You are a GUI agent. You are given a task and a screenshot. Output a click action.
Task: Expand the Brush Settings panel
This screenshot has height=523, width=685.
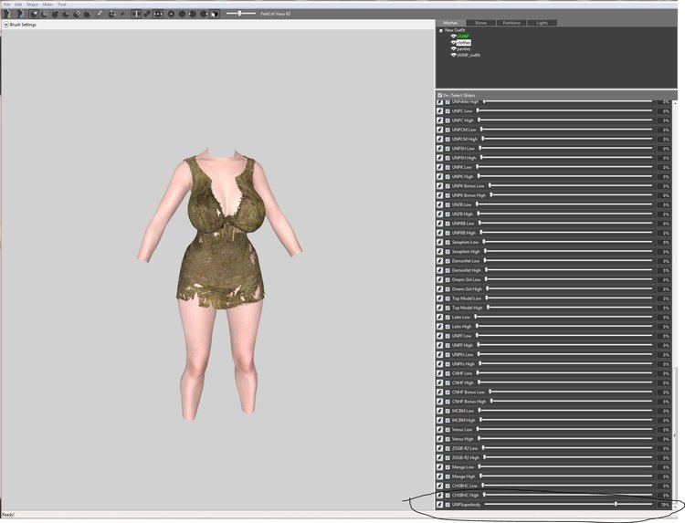(5, 25)
